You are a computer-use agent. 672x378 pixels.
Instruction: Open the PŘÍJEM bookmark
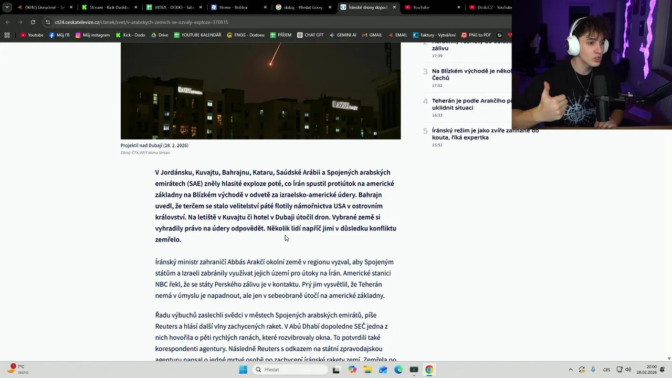pyautogui.click(x=281, y=35)
